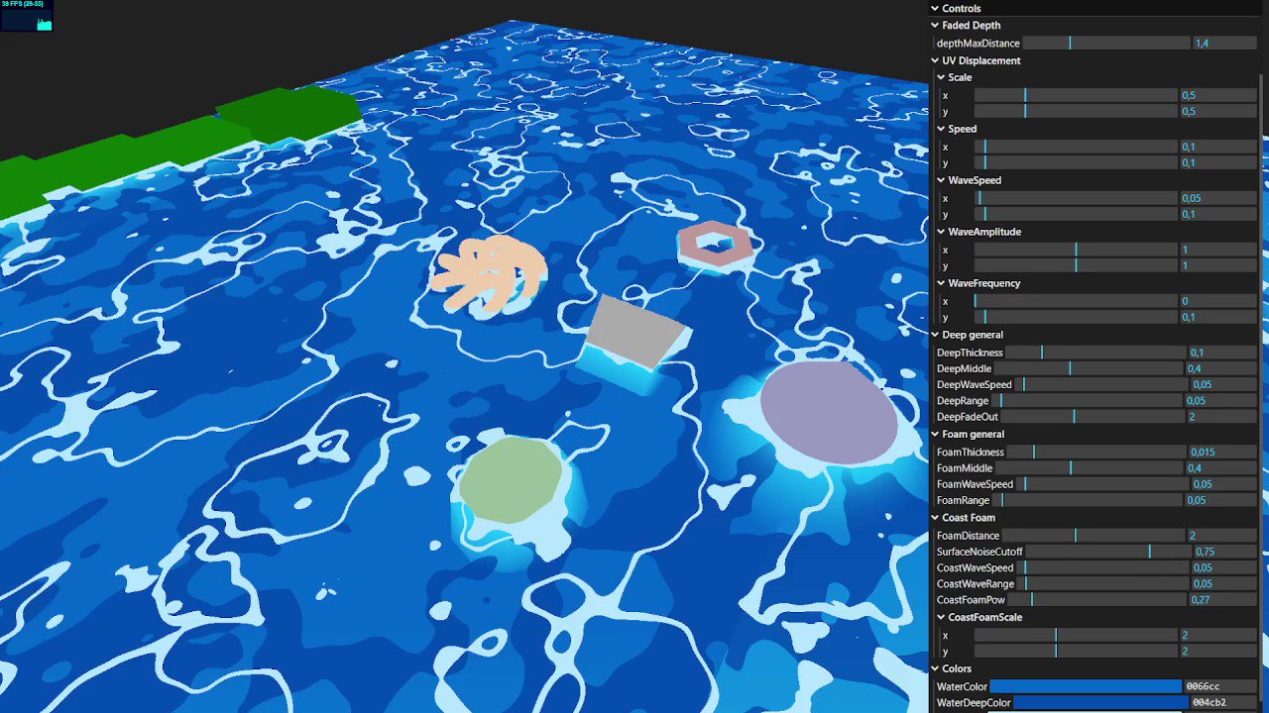Click the depthMaxDistance slider track

click(x=1105, y=43)
